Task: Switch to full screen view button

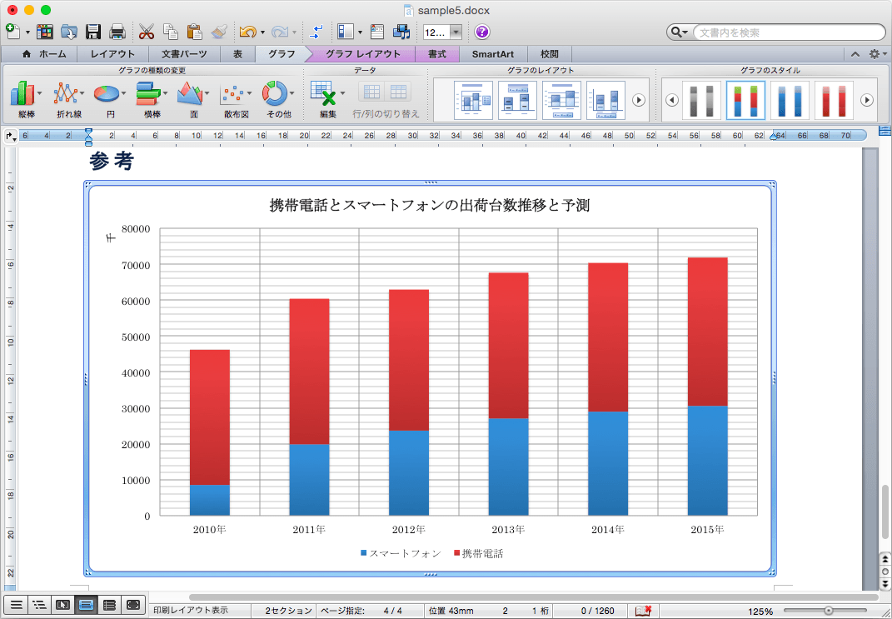Action: (x=132, y=605)
